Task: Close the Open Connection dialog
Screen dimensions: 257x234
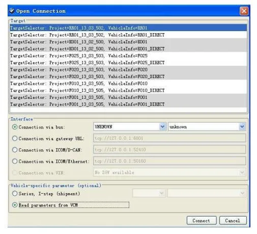Action: (244, 11)
